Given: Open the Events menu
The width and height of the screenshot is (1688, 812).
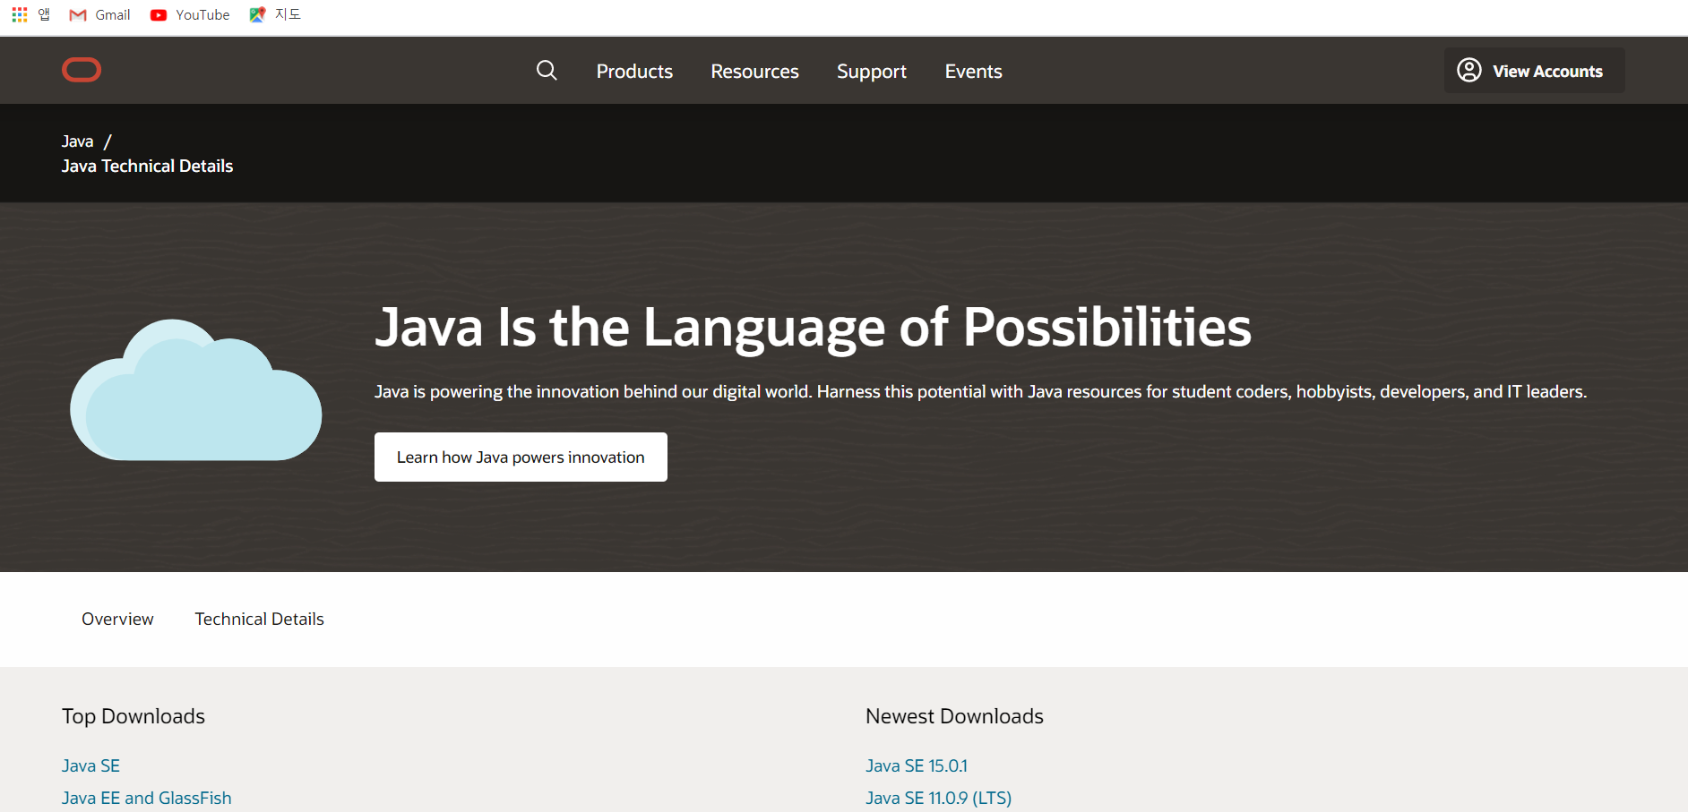Looking at the screenshot, I should pos(973,72).
